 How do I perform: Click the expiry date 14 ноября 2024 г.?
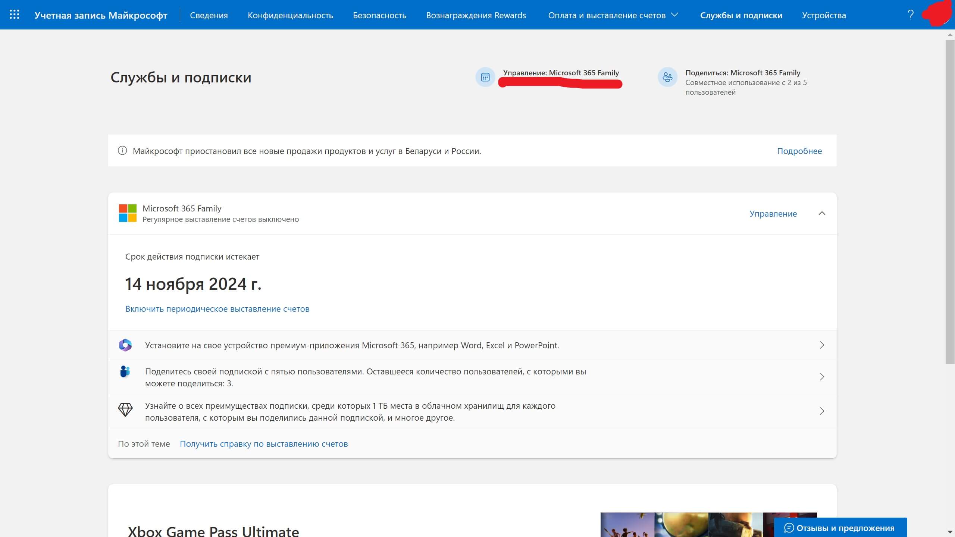pos(193,284)
